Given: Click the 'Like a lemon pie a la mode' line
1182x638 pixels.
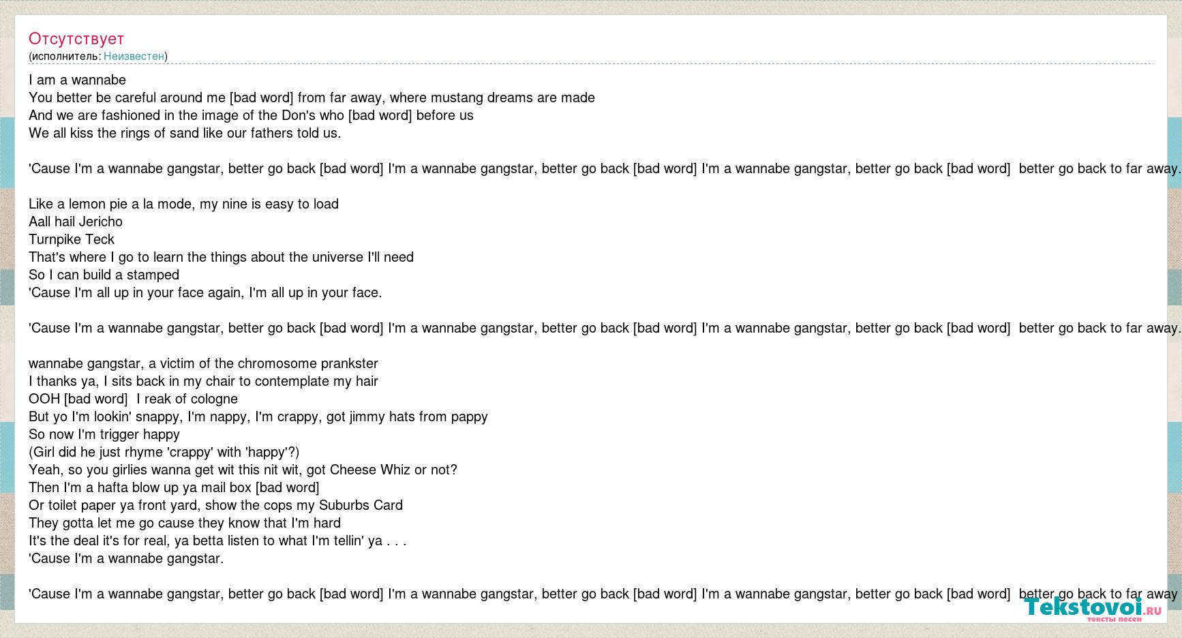Looking at the screenshot, I should pos(183,204).
